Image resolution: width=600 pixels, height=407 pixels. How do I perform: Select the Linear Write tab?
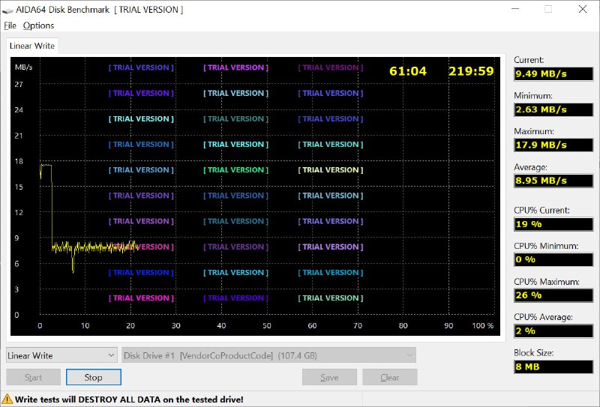(32, 46)
